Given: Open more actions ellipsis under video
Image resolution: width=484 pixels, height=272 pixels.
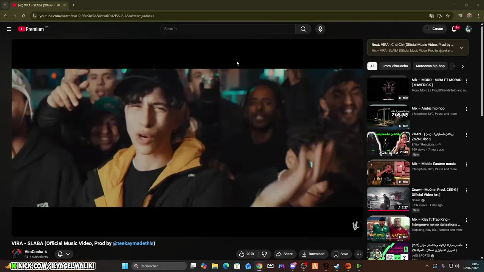Looking at the screenshot, I should 358,254.
